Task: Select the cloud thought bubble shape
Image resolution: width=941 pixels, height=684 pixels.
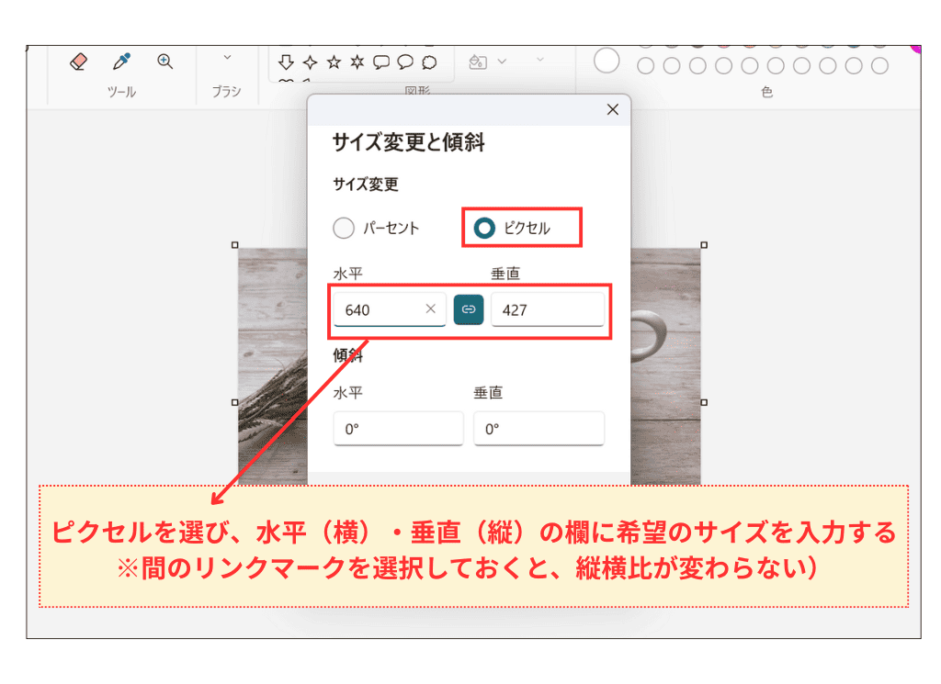Action: pos(428,62)
